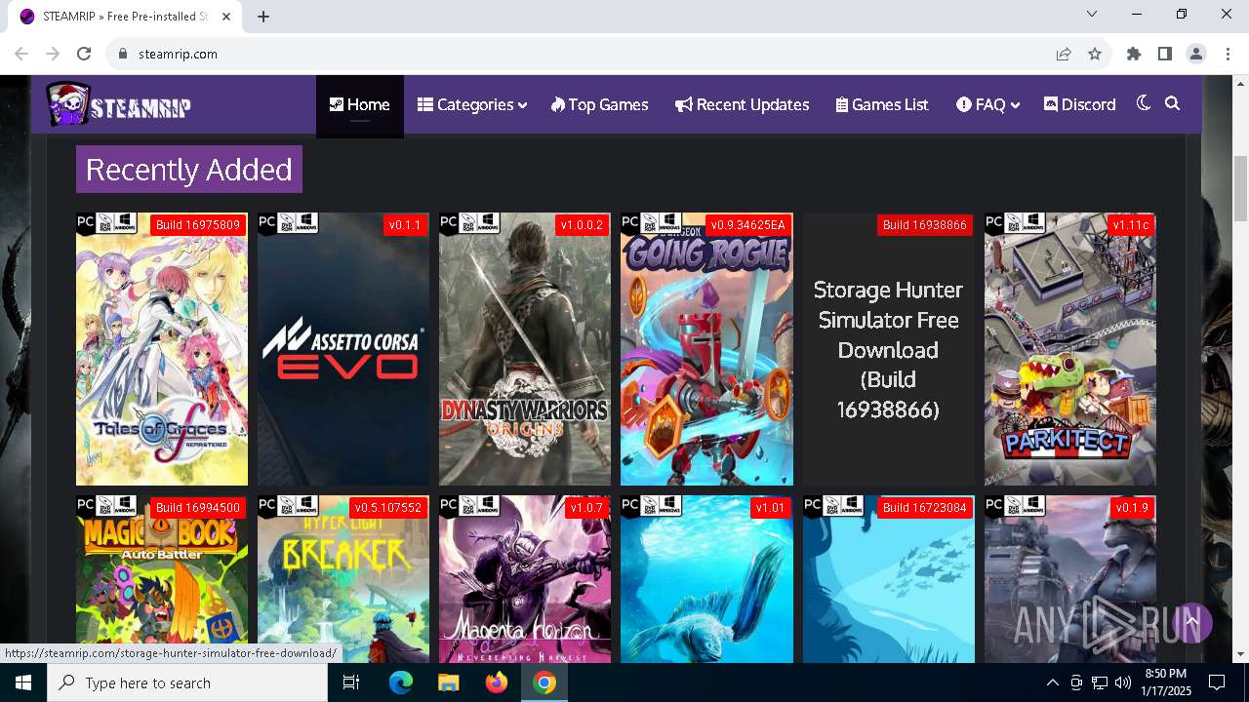Click taskbar search box
Screen dimensions: 1249x702
coord(187,682)
